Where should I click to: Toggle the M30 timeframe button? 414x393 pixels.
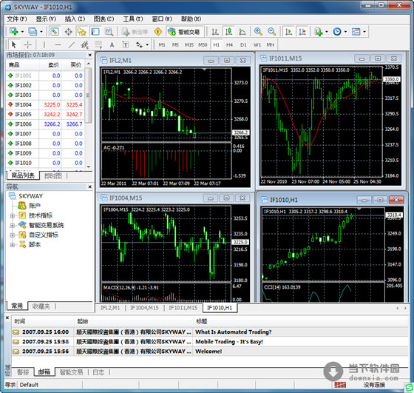click(x=203, y=44)
